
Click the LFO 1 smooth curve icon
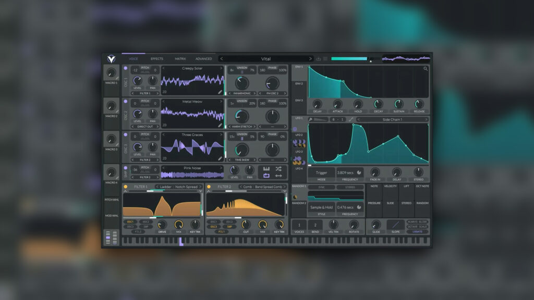click(x=351, y=119)
